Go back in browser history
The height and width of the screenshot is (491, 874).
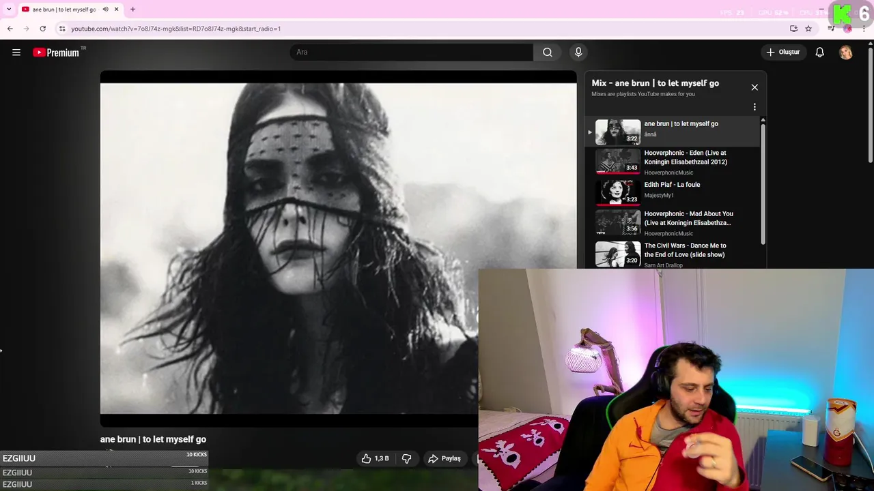[x=10, y=29]
